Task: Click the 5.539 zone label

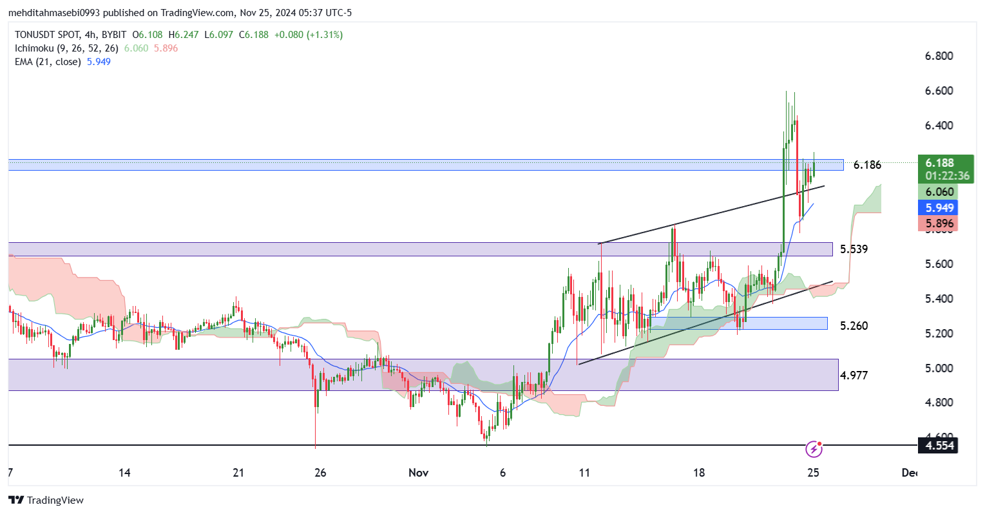Action: [x=854, y=249]
